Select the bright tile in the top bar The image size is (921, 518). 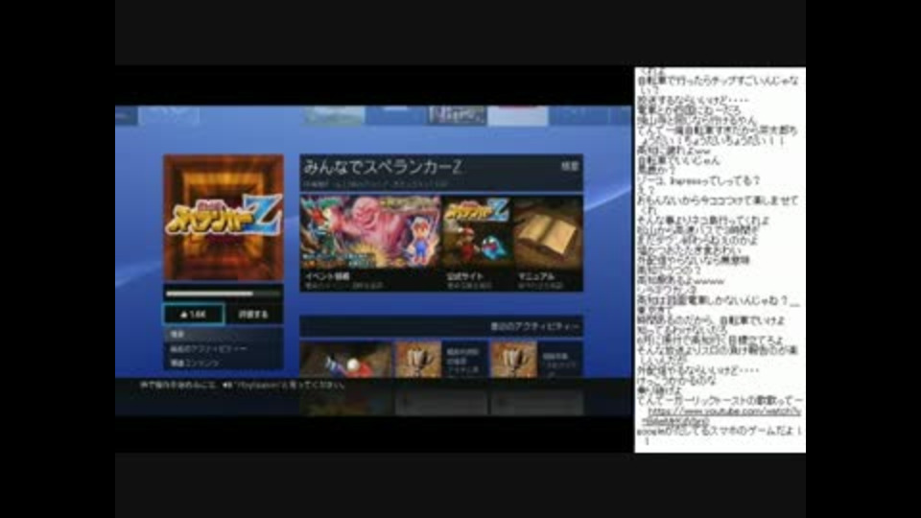(x=517, y=115)
